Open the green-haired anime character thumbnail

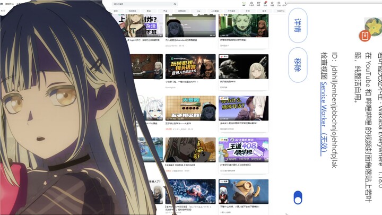pyautogui.click(x=244, y=25)
